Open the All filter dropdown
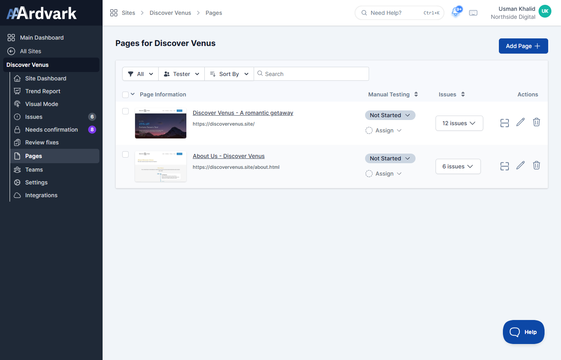561x360 pixels. pyautogui.click(x=140, y=74)
